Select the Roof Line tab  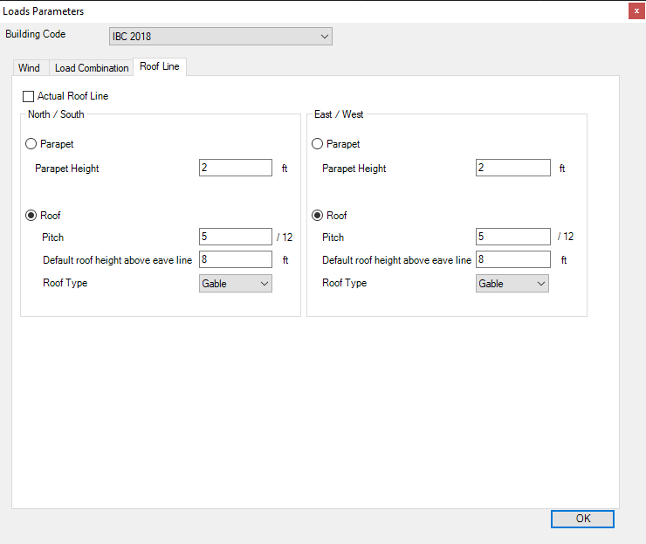(159, 67)
